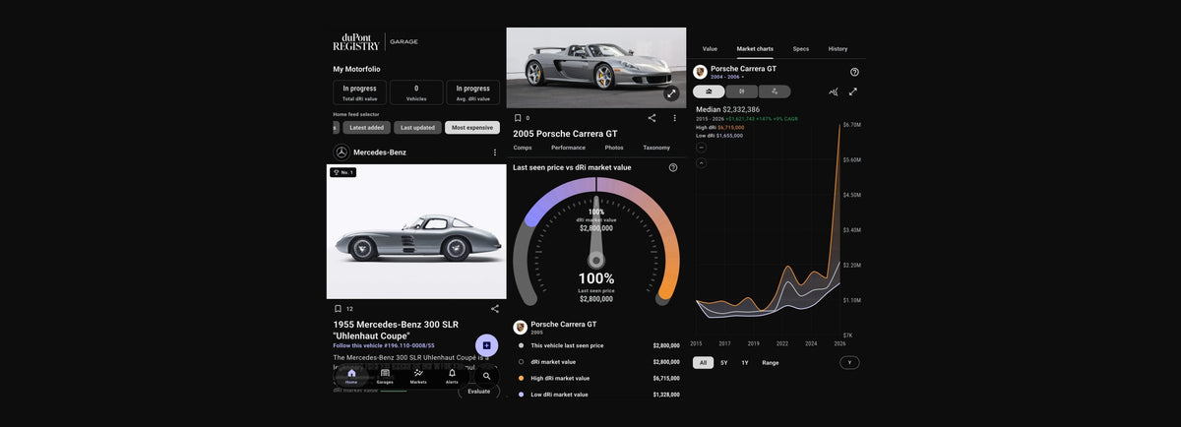
Task: Open the Vehicles count card
Action: pos(416,92)
